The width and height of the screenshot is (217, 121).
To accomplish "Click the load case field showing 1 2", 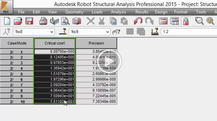I will (187, 32).
